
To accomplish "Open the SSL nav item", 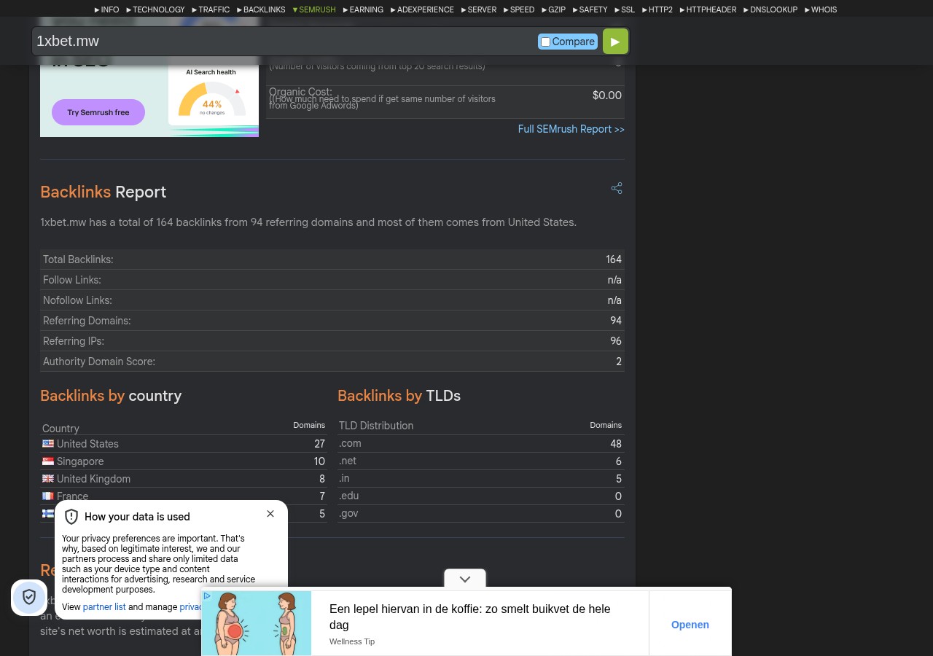I will click(x=625, y=10).
